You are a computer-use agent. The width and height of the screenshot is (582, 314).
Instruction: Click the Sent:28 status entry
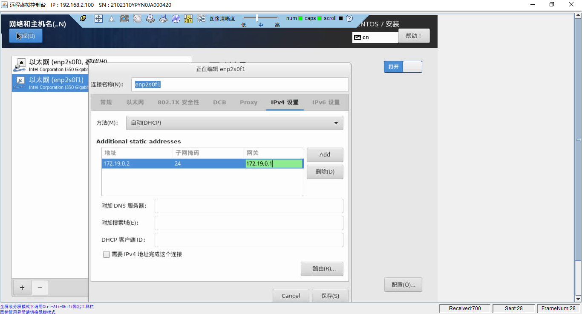click(x=513, y=308)
